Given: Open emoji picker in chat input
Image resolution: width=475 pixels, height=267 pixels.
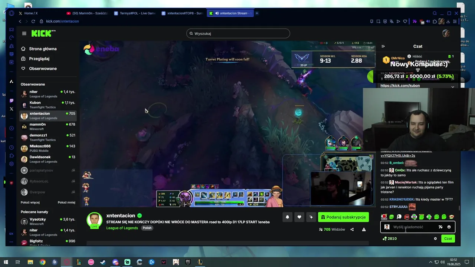Looking at the screenshot, I should pos(449,227).
